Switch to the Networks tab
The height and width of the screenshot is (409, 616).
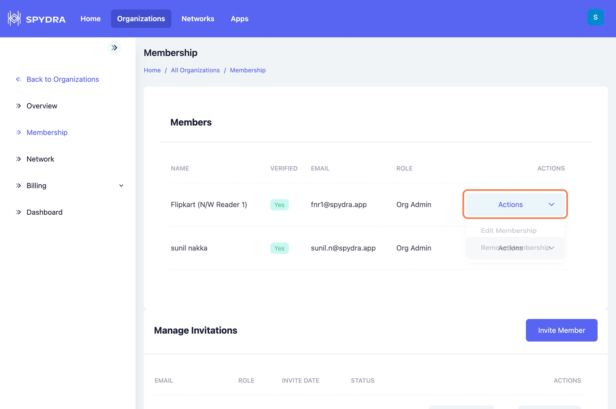[x=198, y=19]
